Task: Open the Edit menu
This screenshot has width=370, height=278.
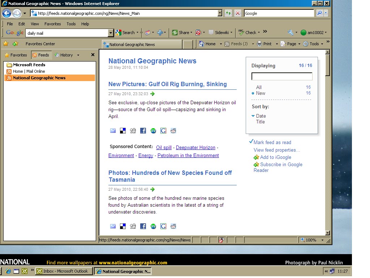Action: (x=22, y=24)
